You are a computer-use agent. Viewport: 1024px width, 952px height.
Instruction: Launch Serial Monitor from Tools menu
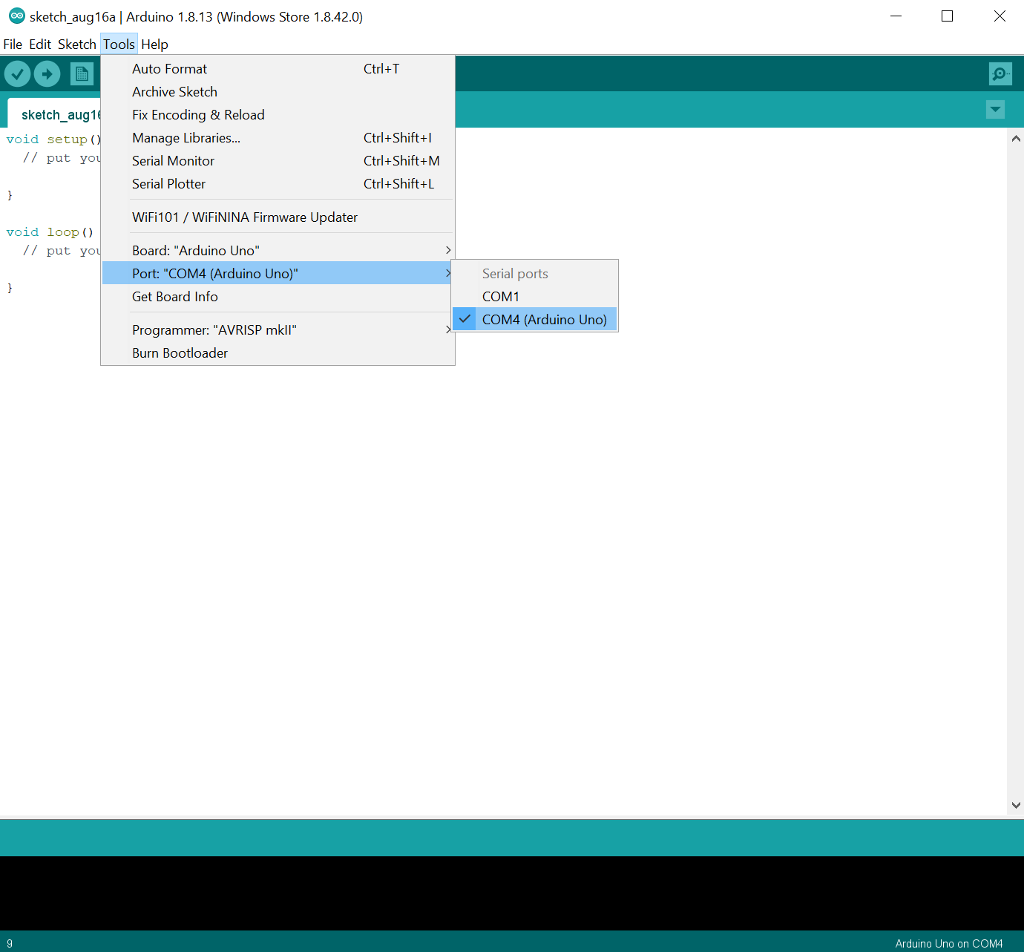click(278, 161)
